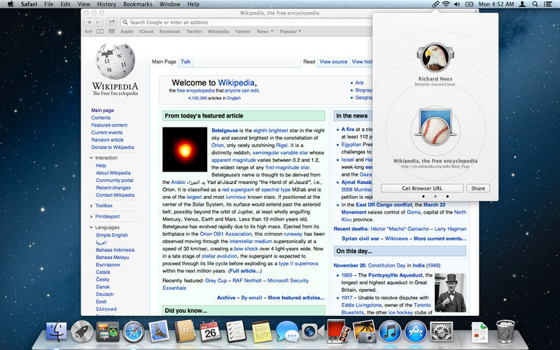This screenshot has height=350, width=560.
Task: Click the Get Browser URL button
Action: click(x=422, y=188)
